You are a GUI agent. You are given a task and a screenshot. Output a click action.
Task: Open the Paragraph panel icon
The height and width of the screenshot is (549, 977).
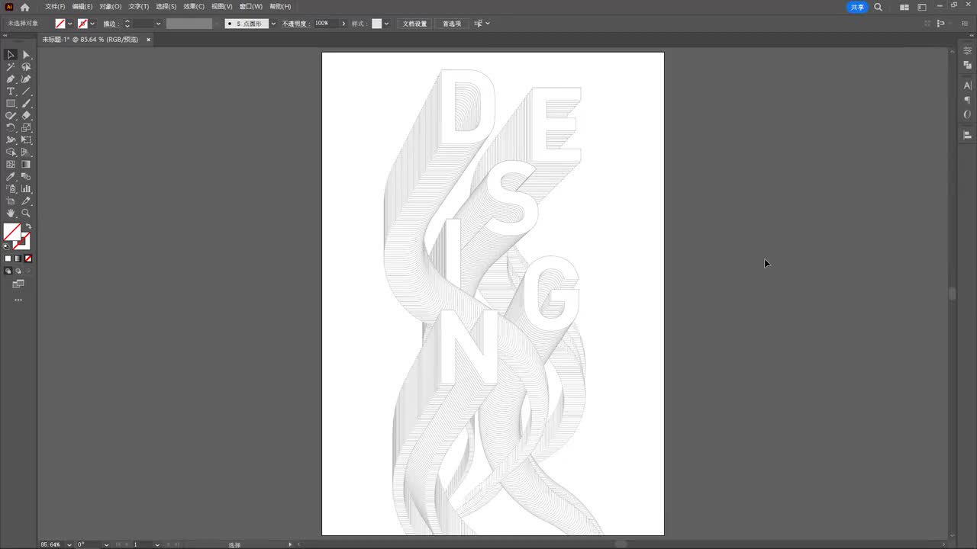point(967,100)
